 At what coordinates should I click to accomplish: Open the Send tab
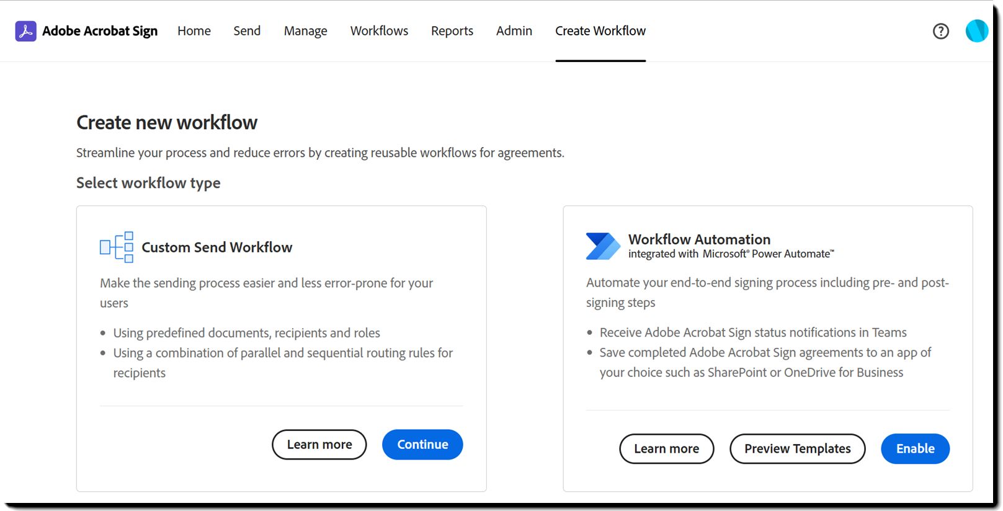pyautogui.click(x=247, y=31)
